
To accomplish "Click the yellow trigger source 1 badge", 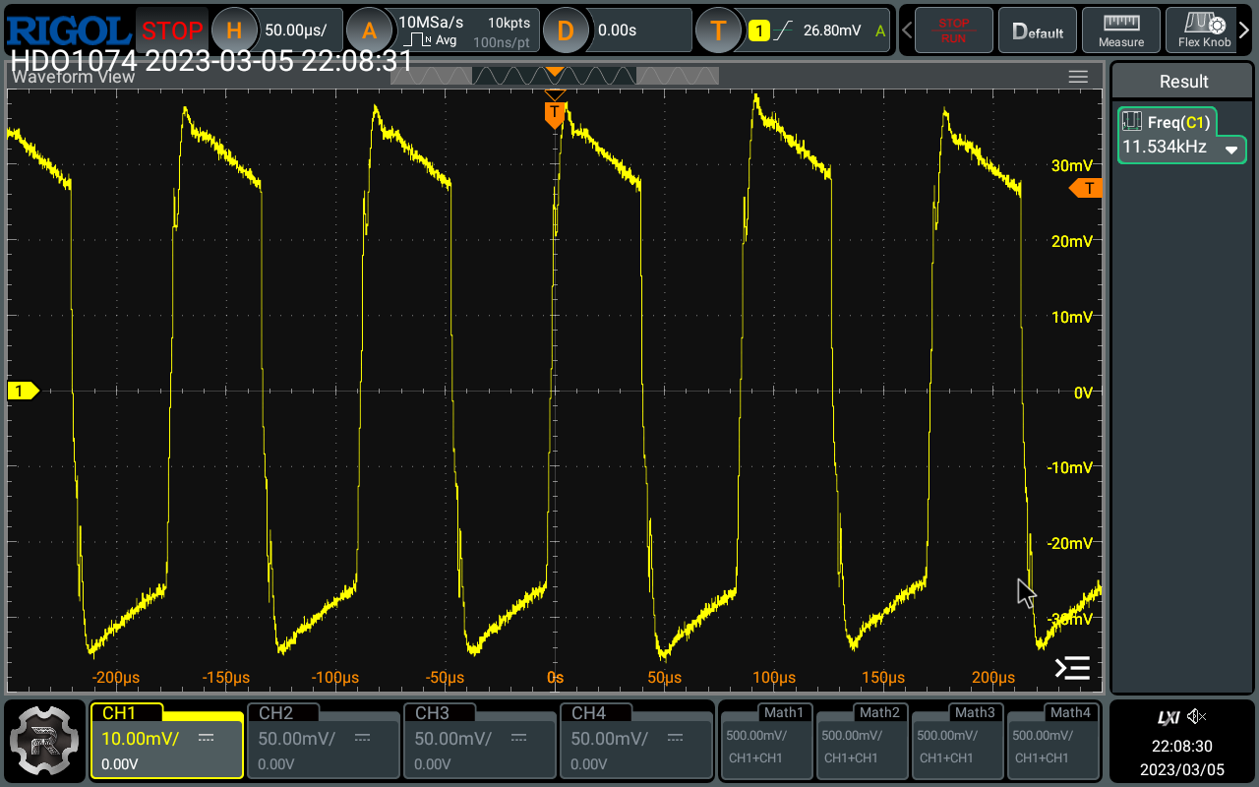I will click(758, 30).
